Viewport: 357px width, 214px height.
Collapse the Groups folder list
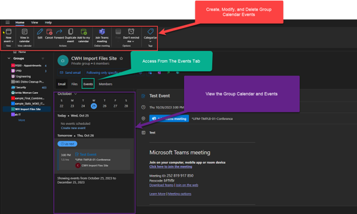tap(9, 58)
